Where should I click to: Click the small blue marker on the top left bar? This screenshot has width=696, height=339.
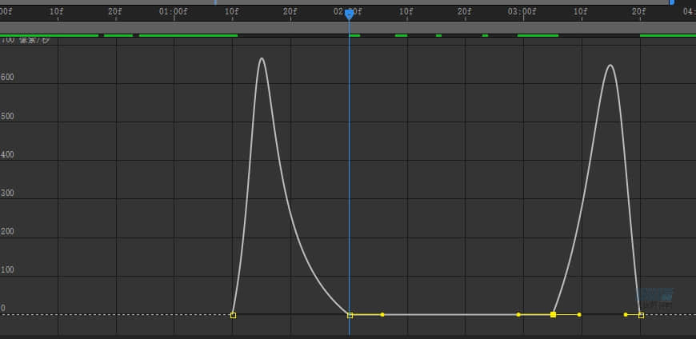tap(214, 2)
